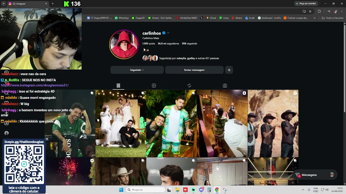Open the massage room reel thumbnail
The image size is (346, 194).
(222, 123)
